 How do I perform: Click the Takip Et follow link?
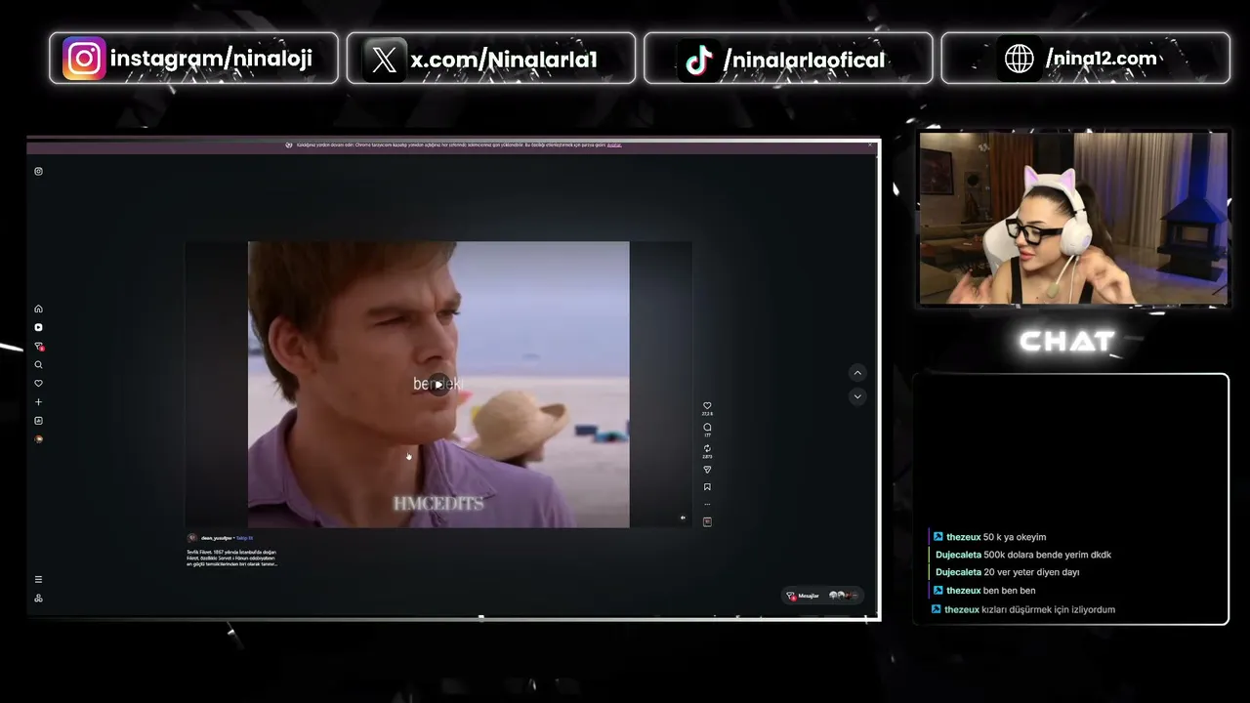tap(244, 538)
